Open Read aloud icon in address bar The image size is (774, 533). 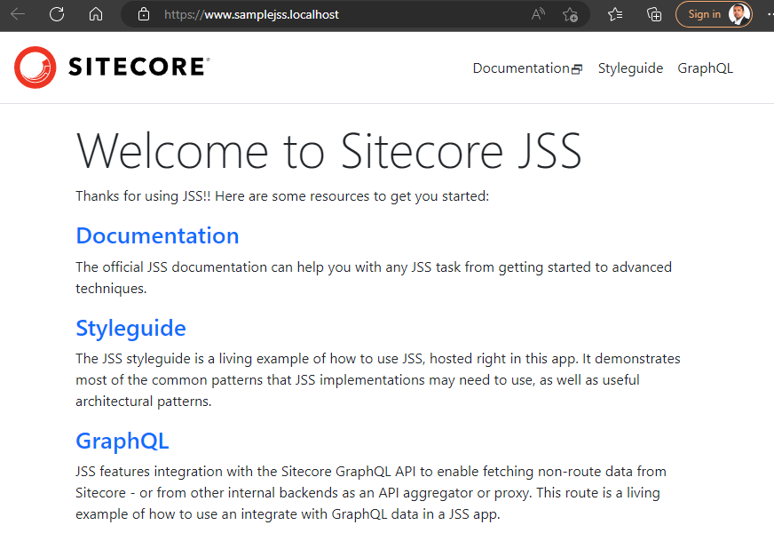tap(538, 14)
